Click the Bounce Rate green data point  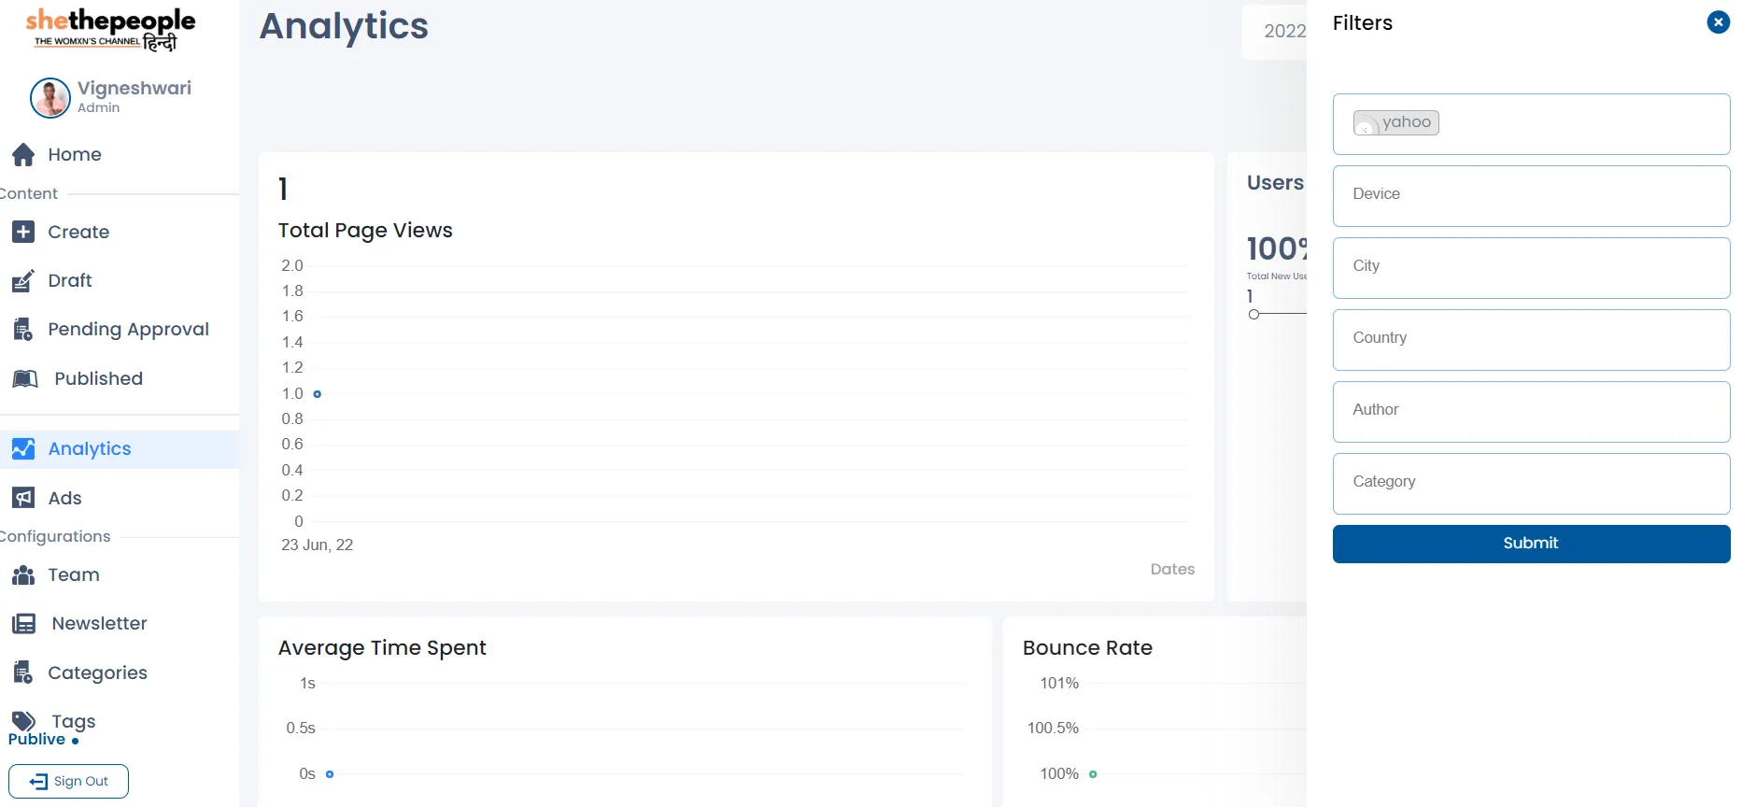1093,774
